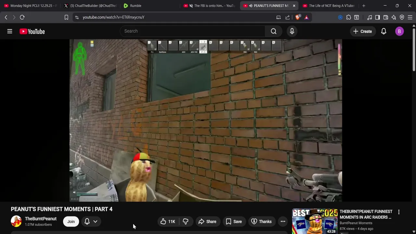Click the browser share page icon

tap(288, 17)
